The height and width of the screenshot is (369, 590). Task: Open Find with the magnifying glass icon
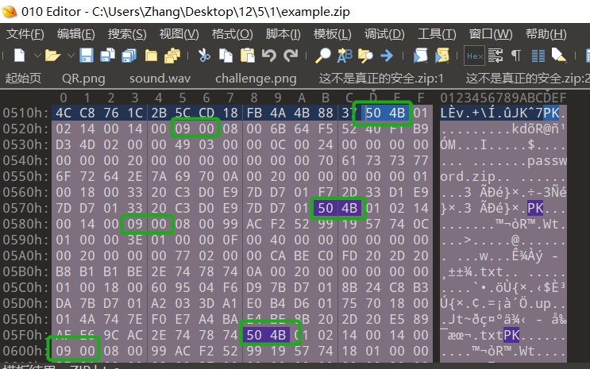click(323, 56)
